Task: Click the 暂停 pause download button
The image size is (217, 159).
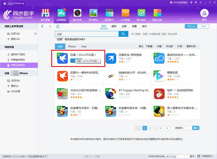Action: coord(192,156)
